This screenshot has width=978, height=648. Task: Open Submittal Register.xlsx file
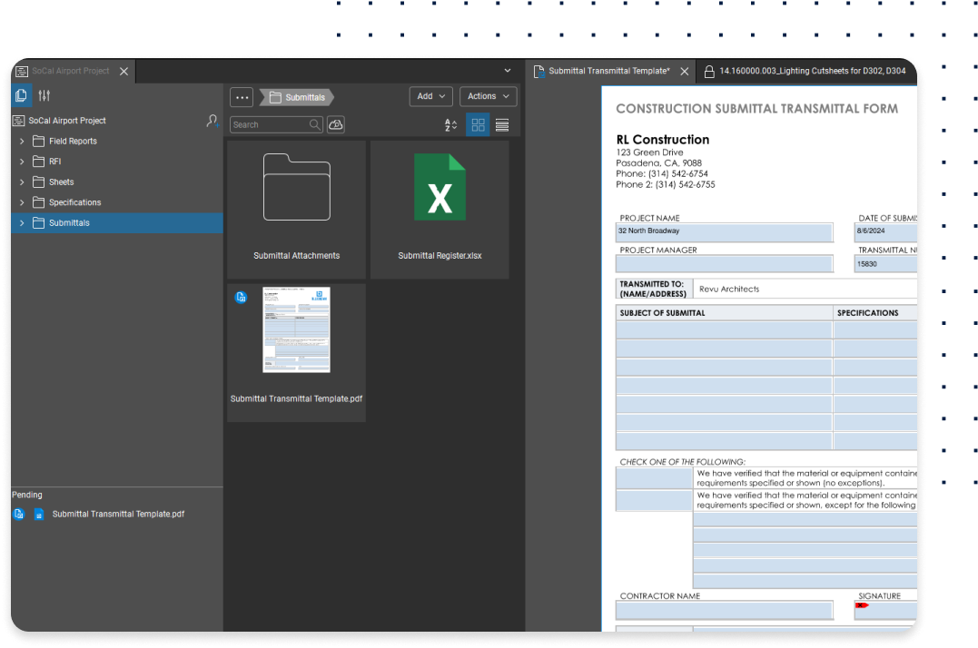440,210
